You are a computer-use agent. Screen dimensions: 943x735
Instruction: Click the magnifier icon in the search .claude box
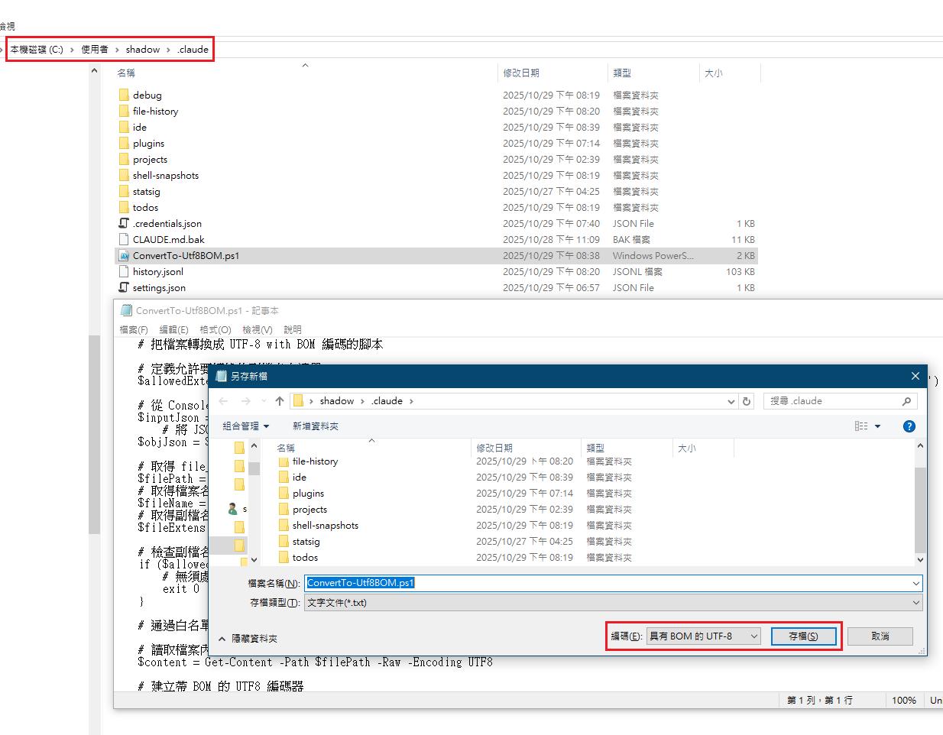tap(906, 401)
